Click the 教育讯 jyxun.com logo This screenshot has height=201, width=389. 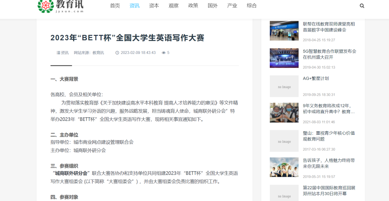pos(61,6)
